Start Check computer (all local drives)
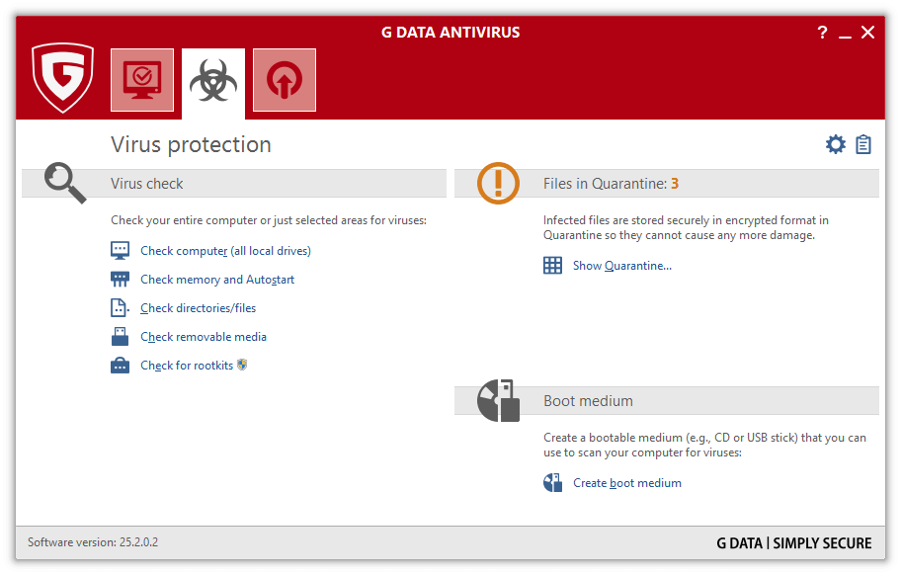 tap(226, 251)
